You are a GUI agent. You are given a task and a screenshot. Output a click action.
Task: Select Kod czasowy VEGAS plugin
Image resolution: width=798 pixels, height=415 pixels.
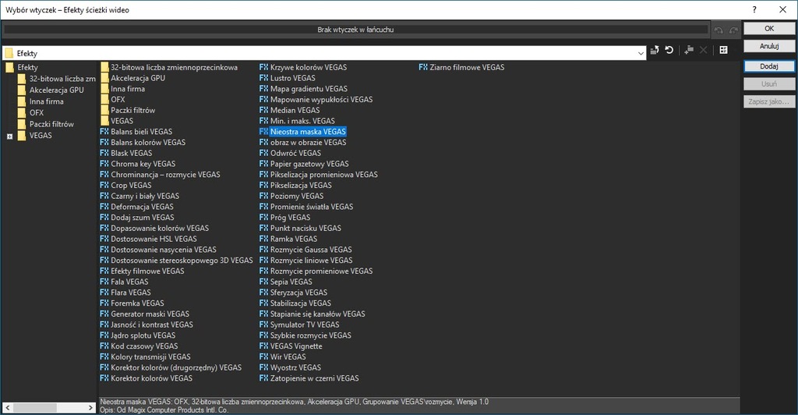point(144,346)
